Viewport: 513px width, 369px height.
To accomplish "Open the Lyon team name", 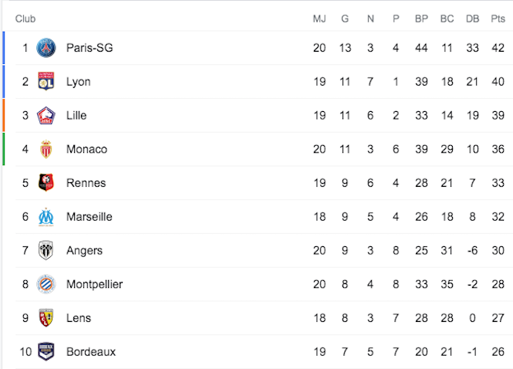I will click(78, 82).
